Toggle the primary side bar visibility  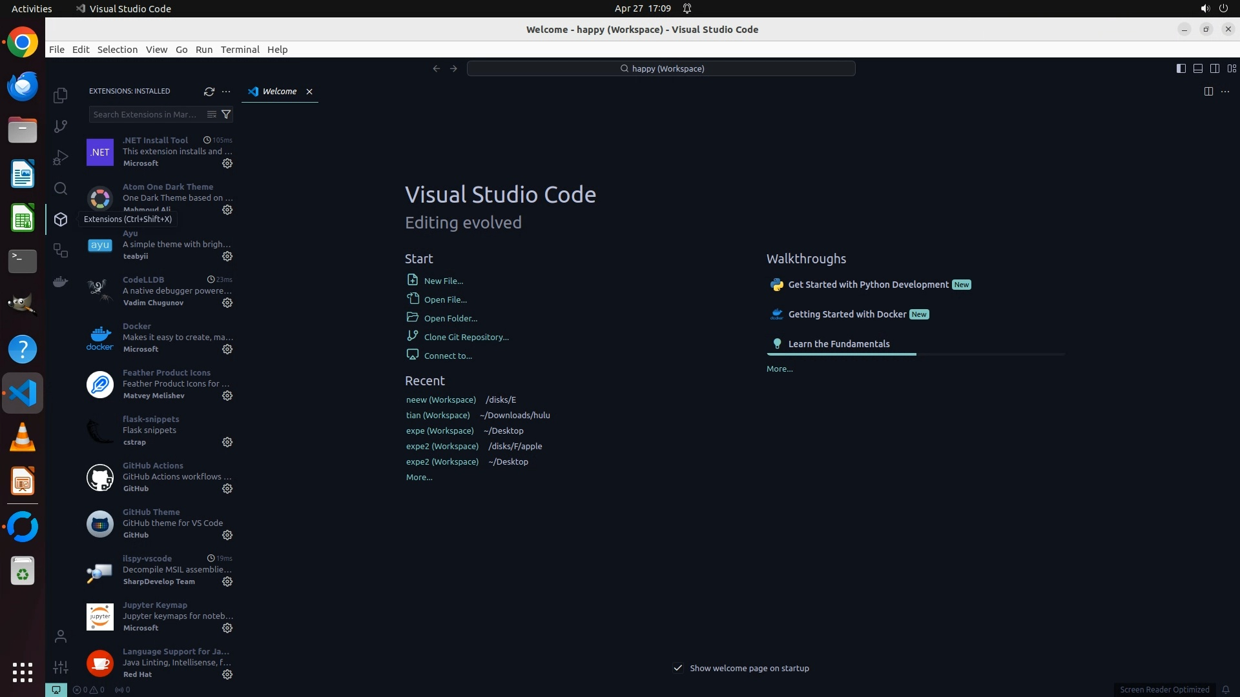point(1181,68)
